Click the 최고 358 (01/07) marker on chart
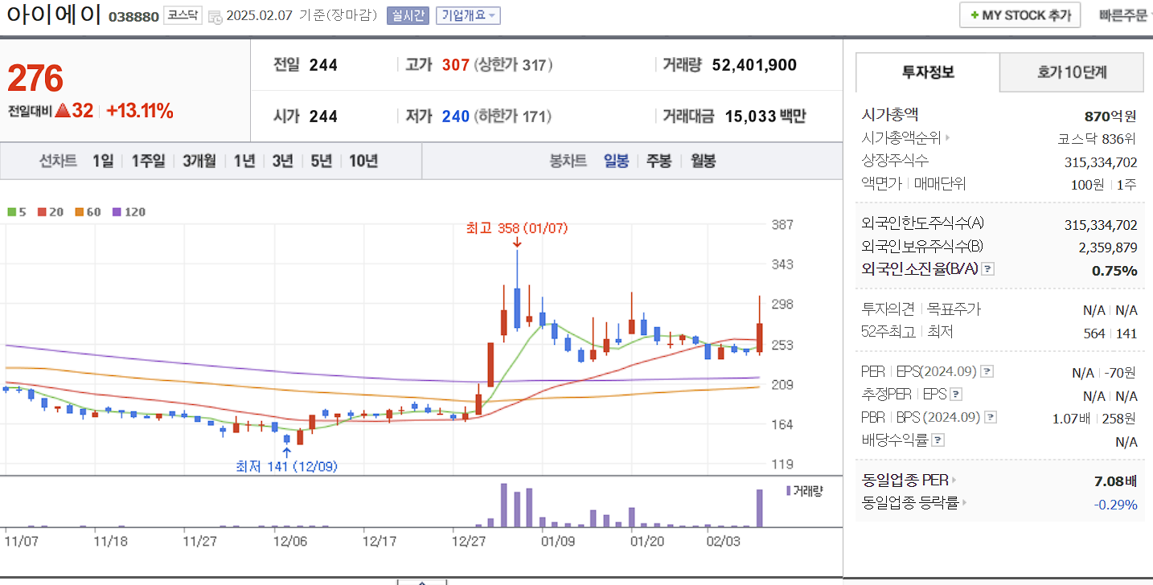 (x=515, y=229)
